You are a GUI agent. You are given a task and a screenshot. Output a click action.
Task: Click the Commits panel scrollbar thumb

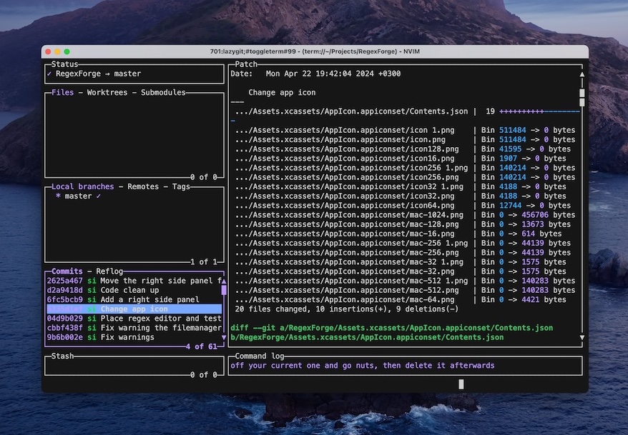click(224, 290)
